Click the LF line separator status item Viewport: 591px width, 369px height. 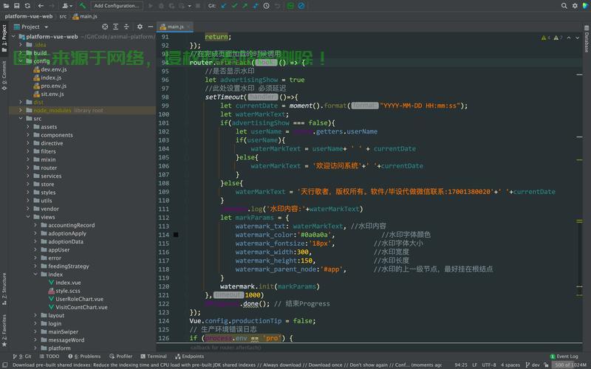coord(474,365)
